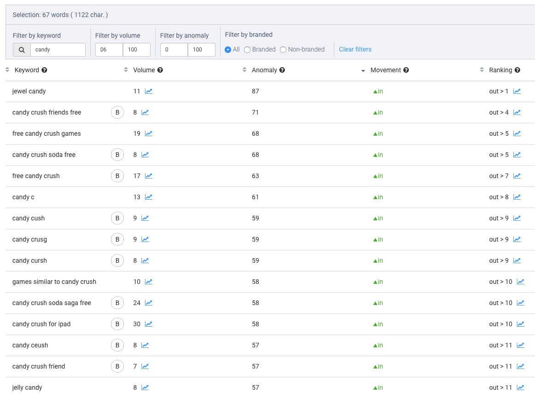The width and height of the screenshot is (535, 398).
Task: Open volume trend chart for jewel candy
Action: [149, 91]
